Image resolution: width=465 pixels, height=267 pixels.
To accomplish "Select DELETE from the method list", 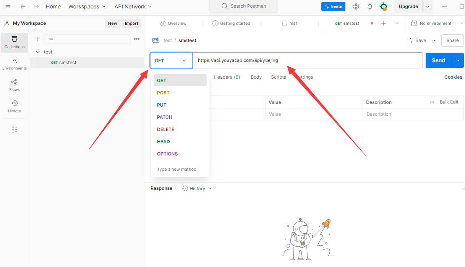I will tap(180, 129).
